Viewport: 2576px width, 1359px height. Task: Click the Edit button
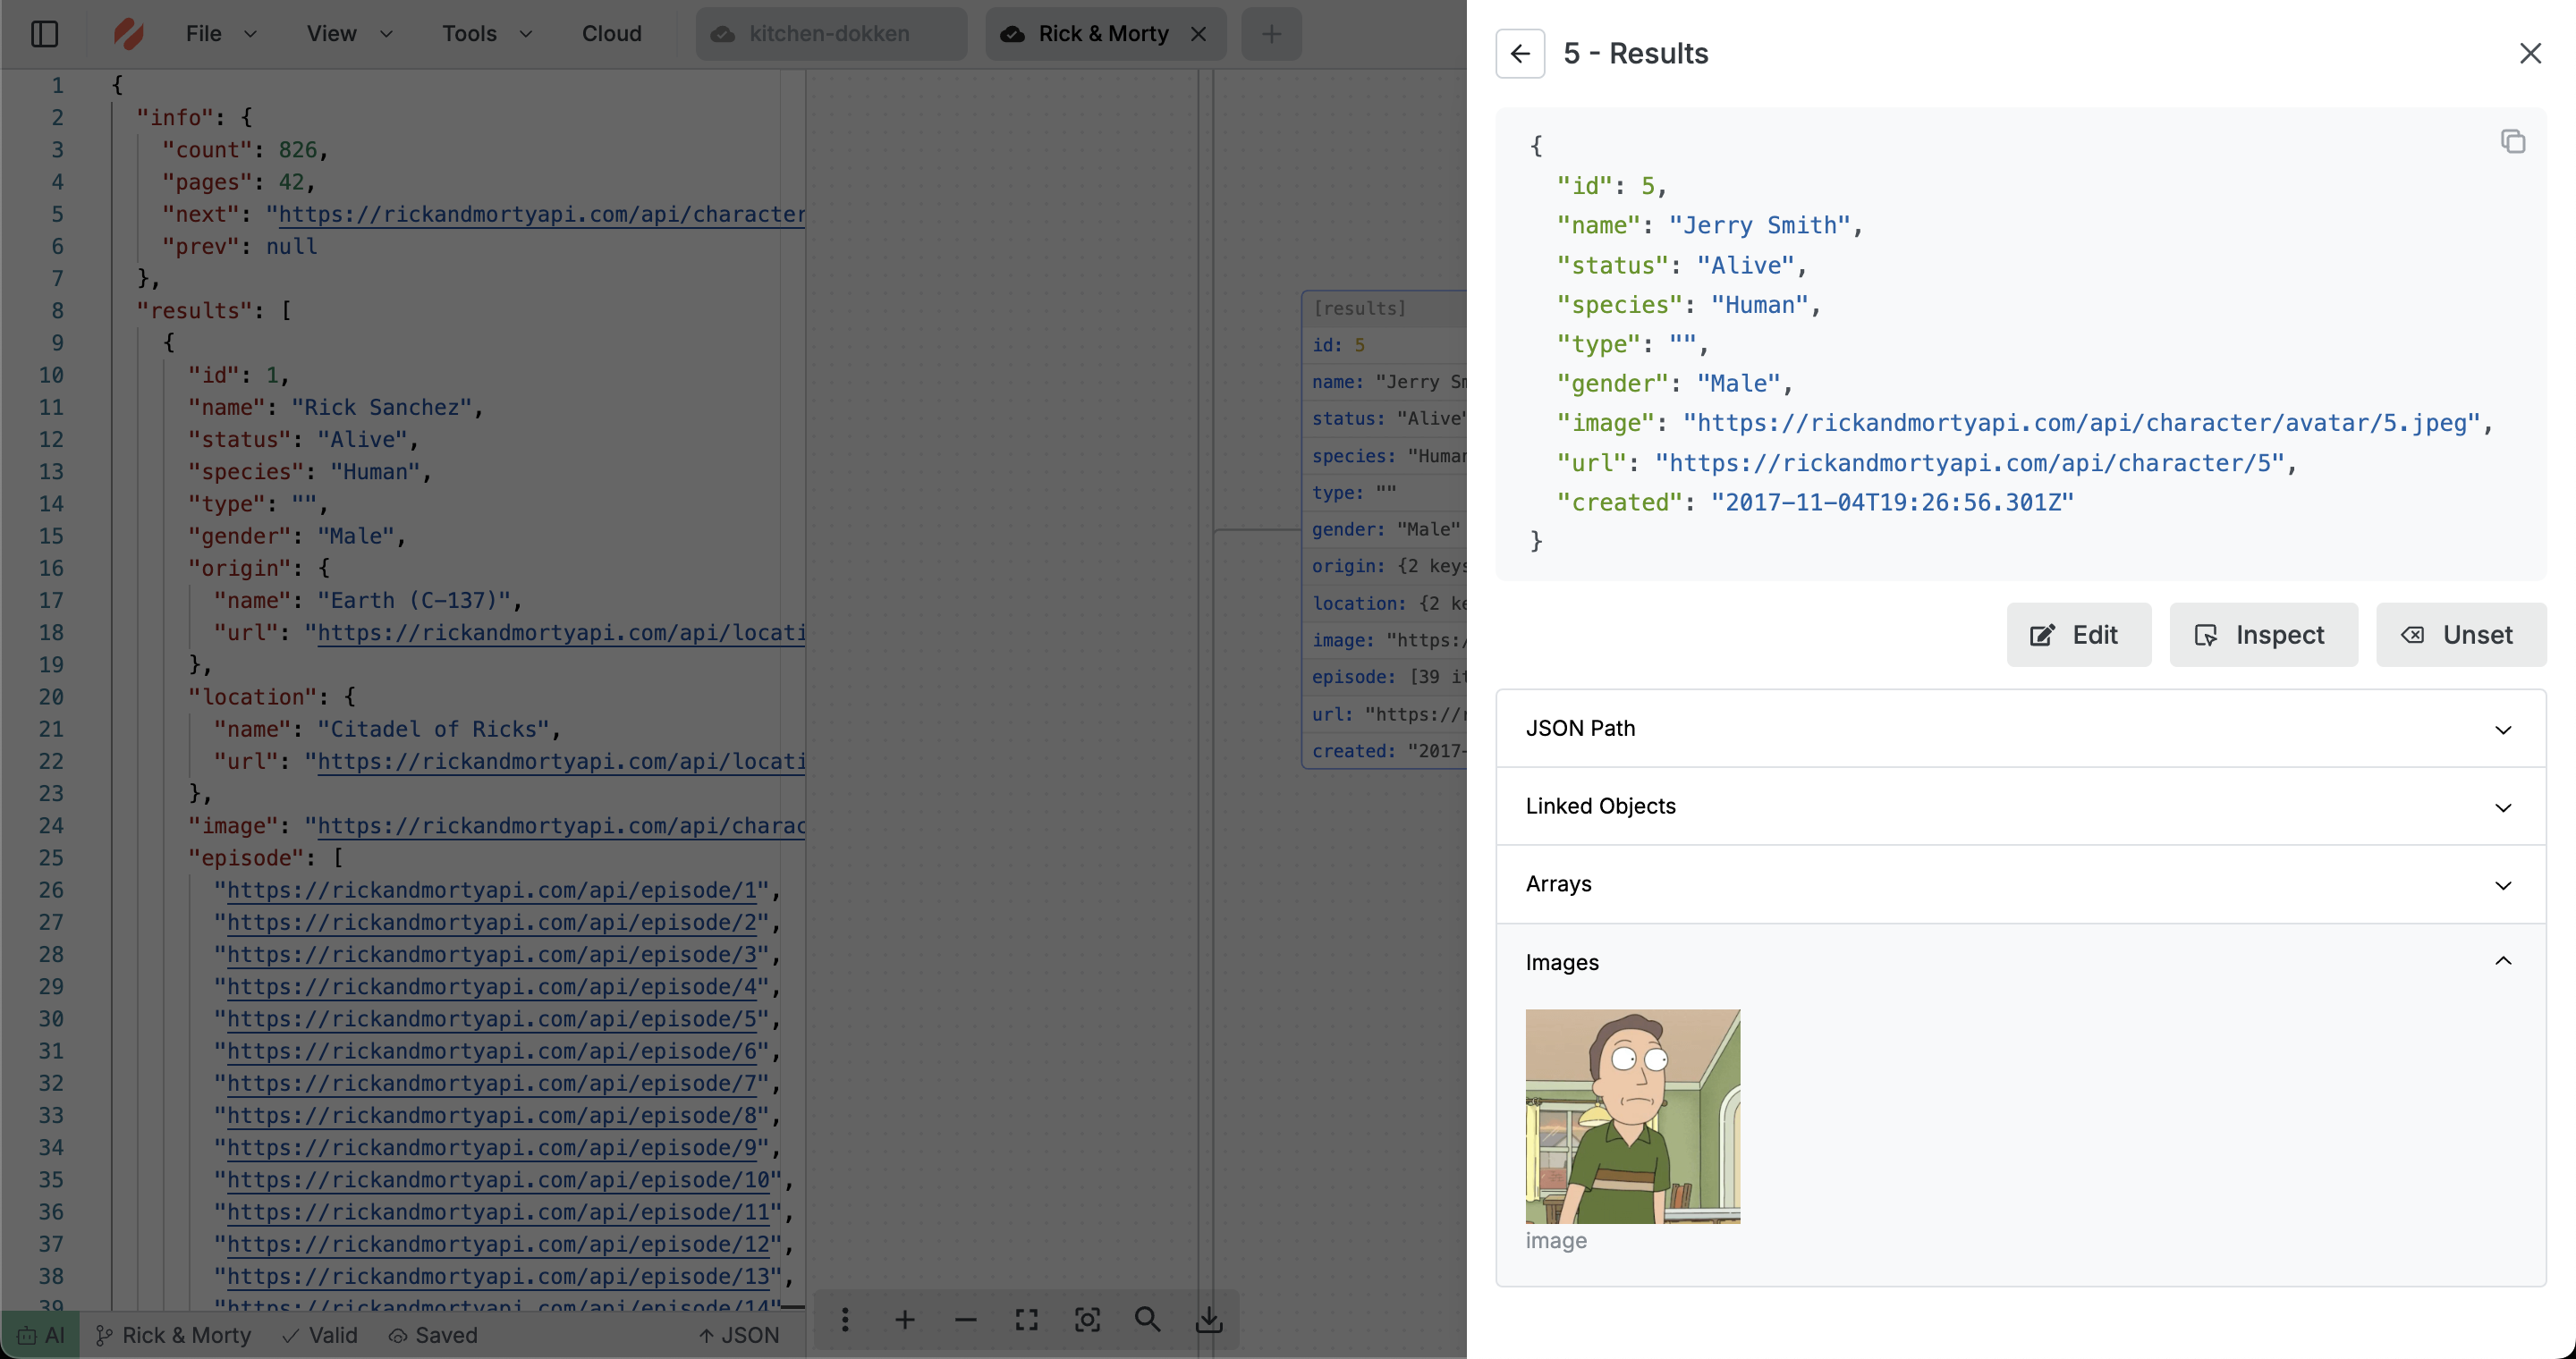click(2078, 635)
